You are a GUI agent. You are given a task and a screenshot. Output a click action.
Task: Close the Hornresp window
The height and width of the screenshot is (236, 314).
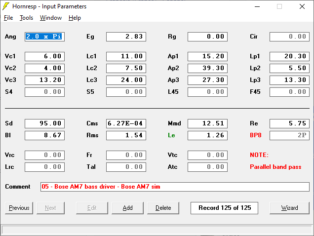[302, 6]
